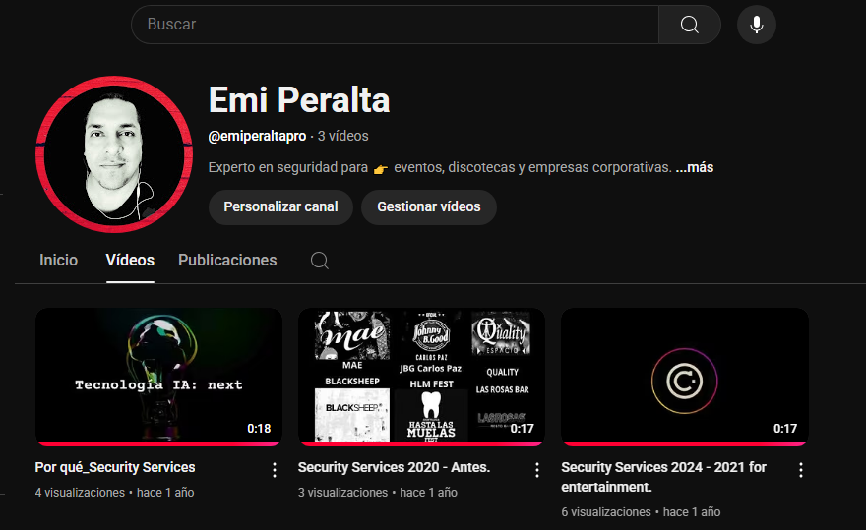Click the Por qué_Security Services title link

(115, 467)
